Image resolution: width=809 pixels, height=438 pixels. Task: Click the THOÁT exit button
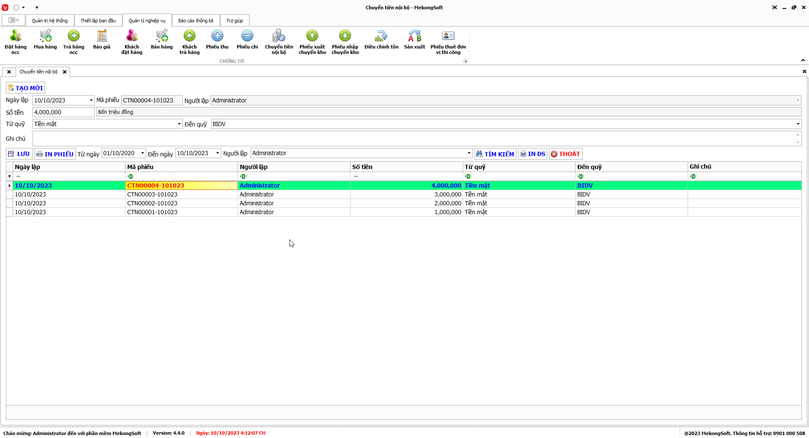coord(565,154)
